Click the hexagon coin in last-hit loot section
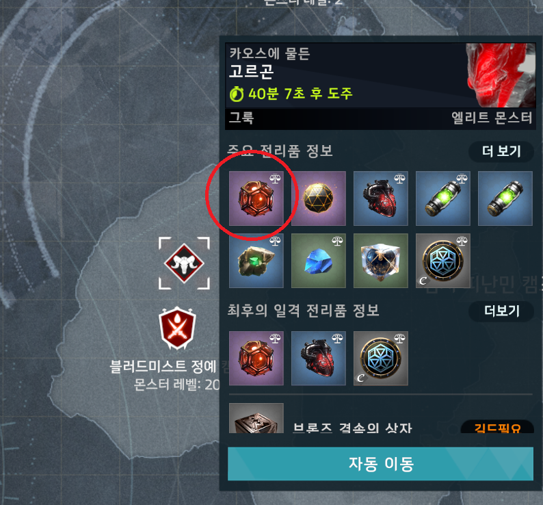Viewport: 543px width, 505px height. [381, 359]
